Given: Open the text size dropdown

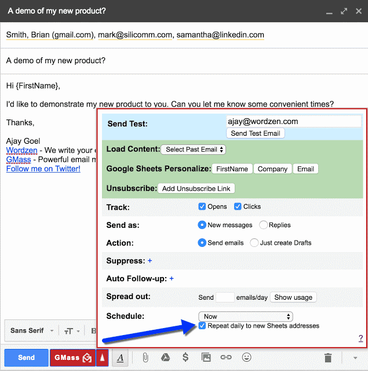Looking at the screenshot, I should [x=72, y=331].
